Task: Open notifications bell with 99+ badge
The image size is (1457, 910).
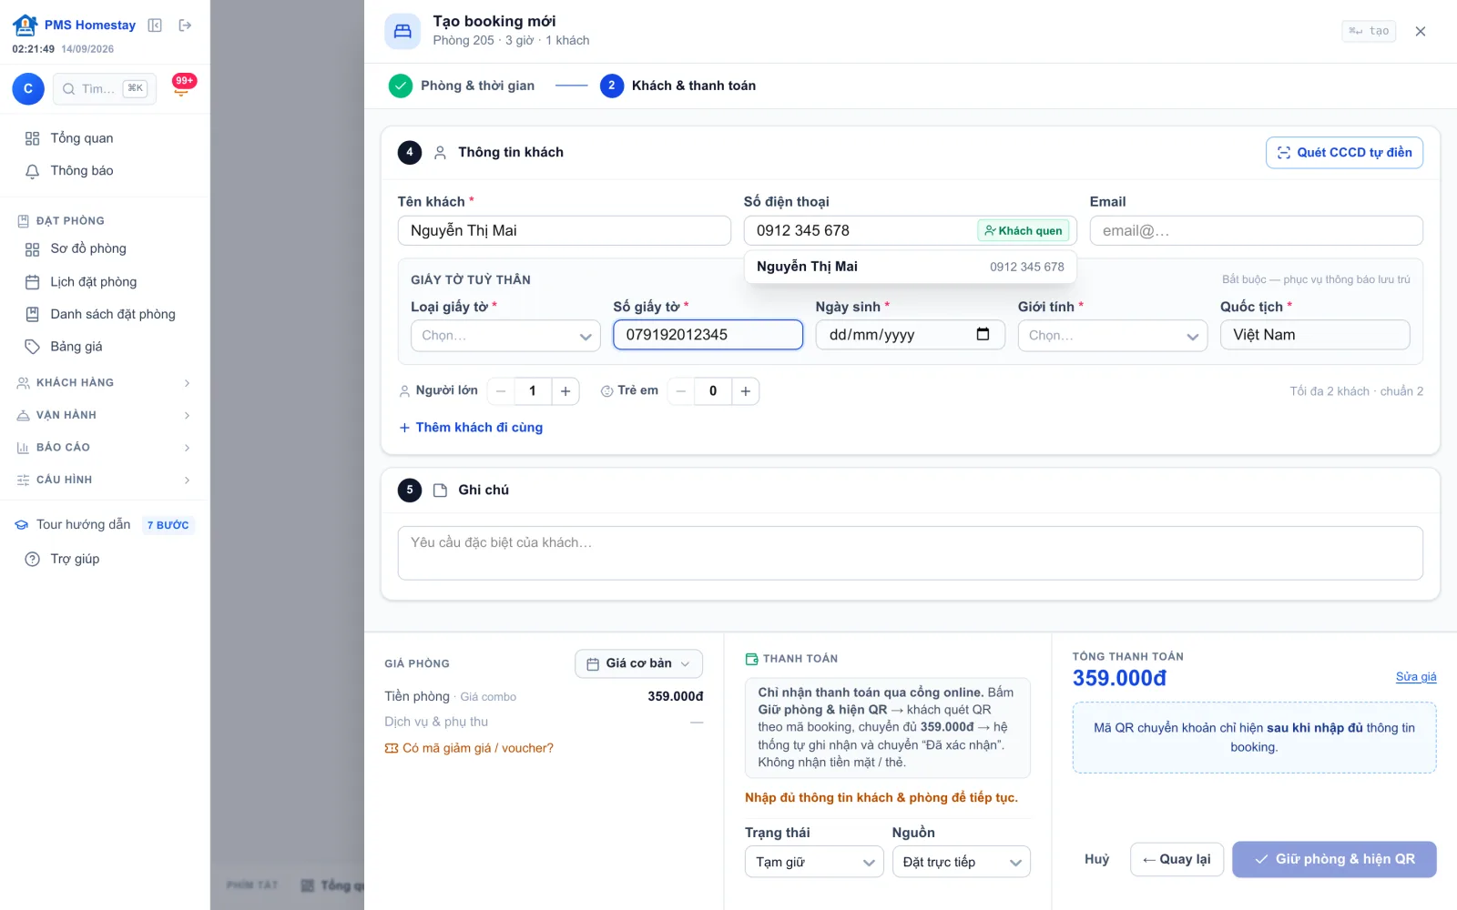Action: coord(182,88)
